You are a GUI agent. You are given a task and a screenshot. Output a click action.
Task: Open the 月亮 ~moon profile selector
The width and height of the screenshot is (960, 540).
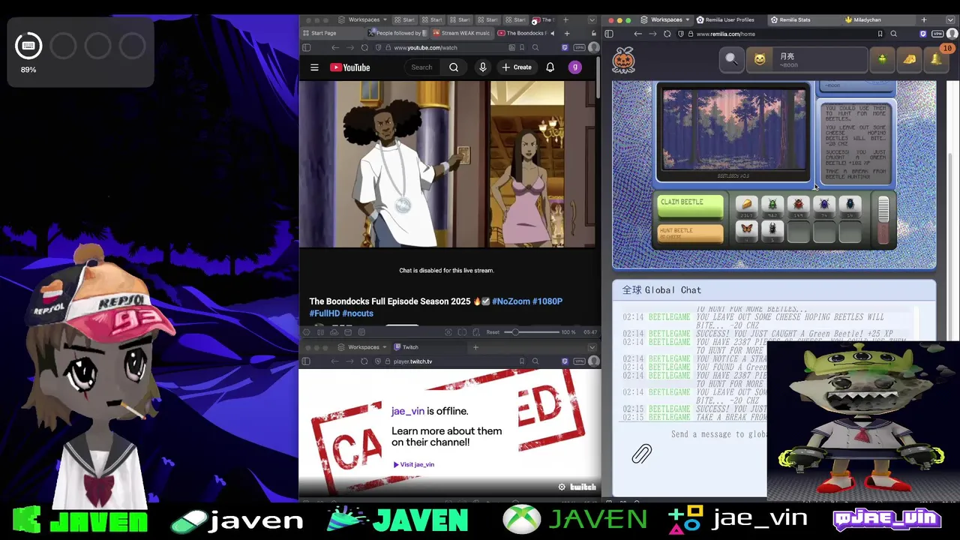coord(807,59)
